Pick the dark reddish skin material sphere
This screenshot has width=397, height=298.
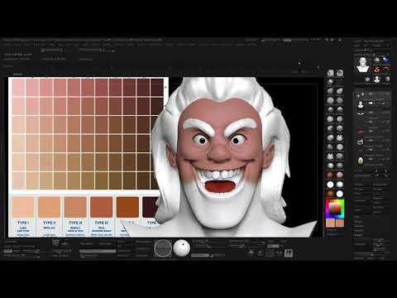[x=330, y=175]
